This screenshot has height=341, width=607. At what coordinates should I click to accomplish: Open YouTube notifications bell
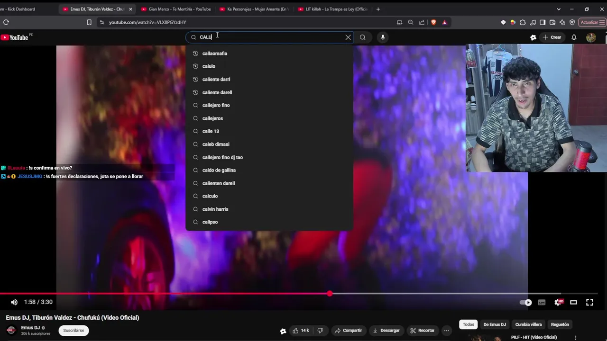pos(574,37)
